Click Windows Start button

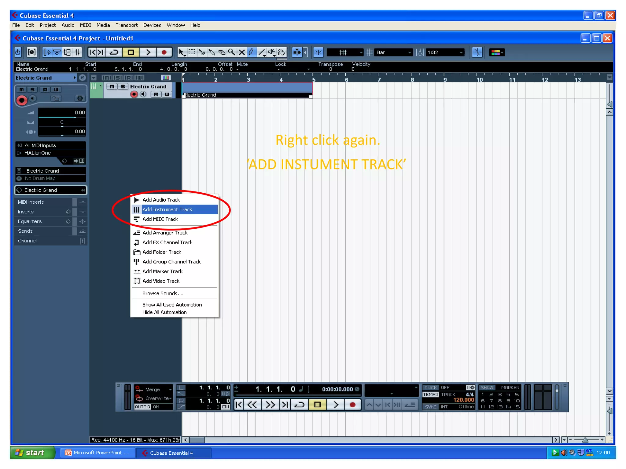click(32, 453)
